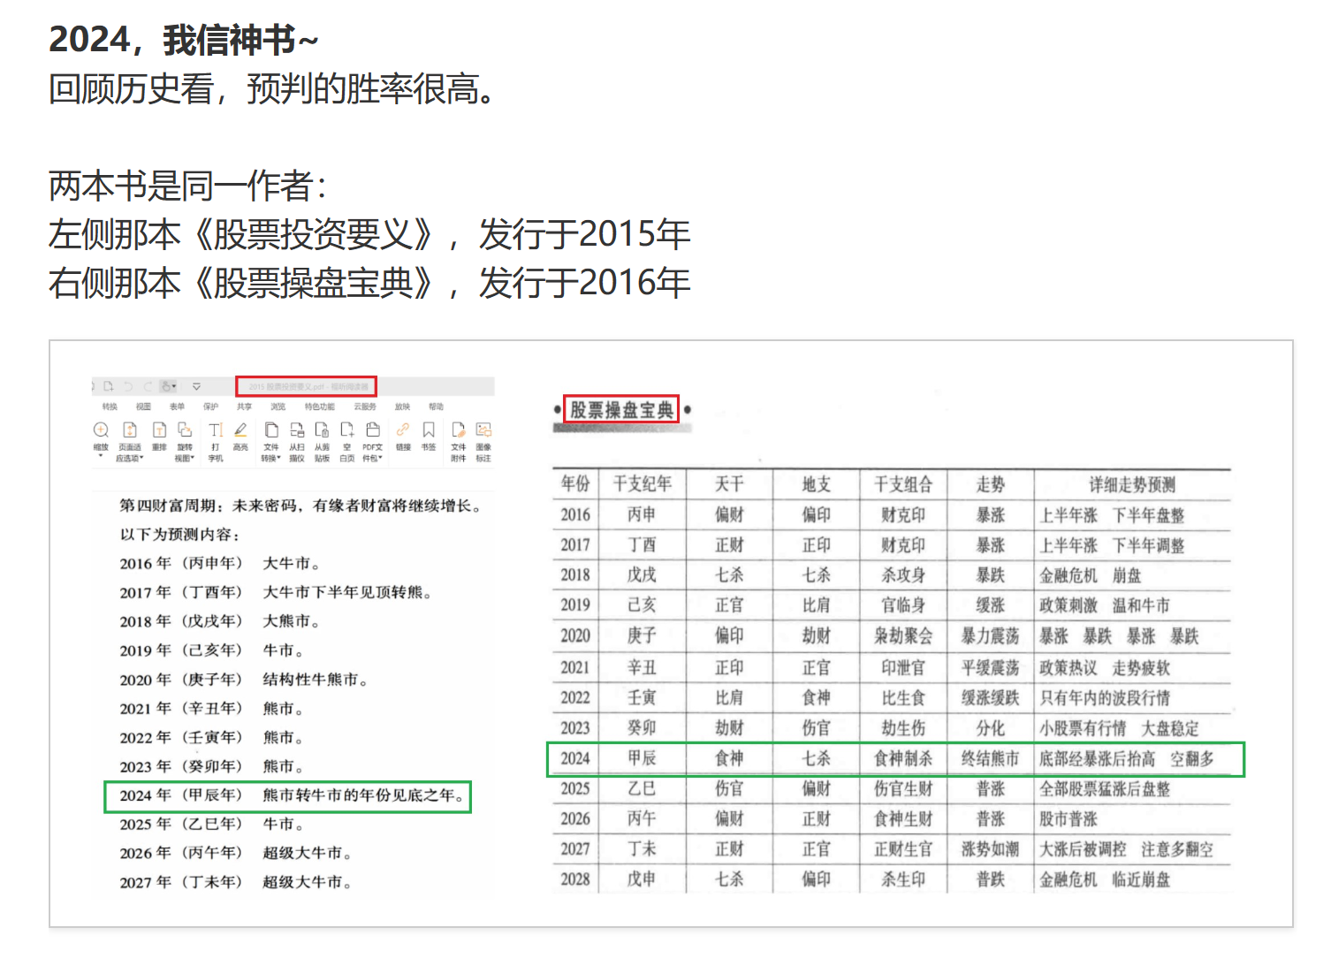This screenshot has height=958, width=1331.
Task: Click the '2017 年（丁酉年）大牛市下半年见顶转熊' row
Action: tap(276, 592)
